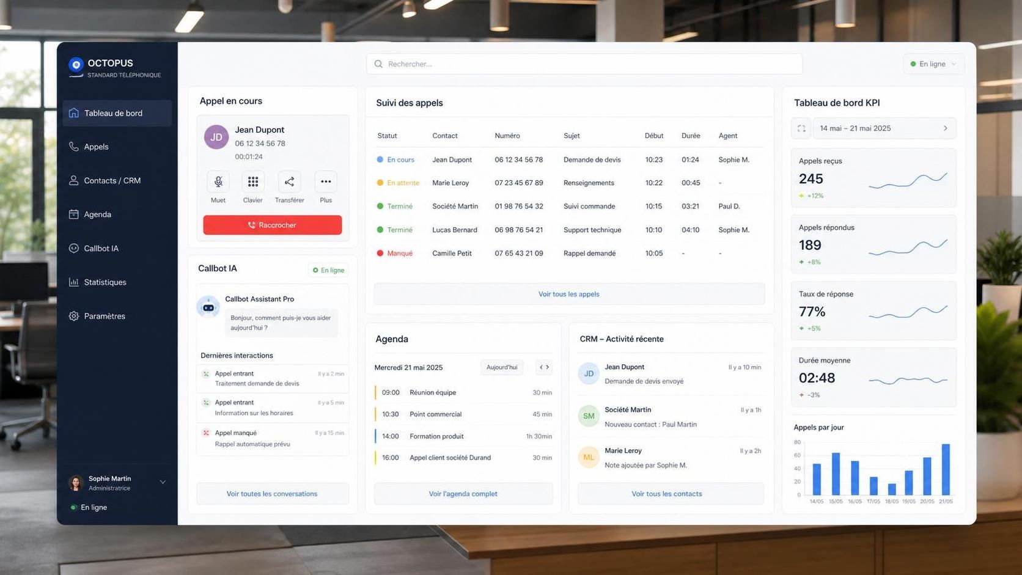The height and width of the screenshot is (575, 1022).
Task: Hang up with the Raccrocher button
Action: [x=273, y=225]
